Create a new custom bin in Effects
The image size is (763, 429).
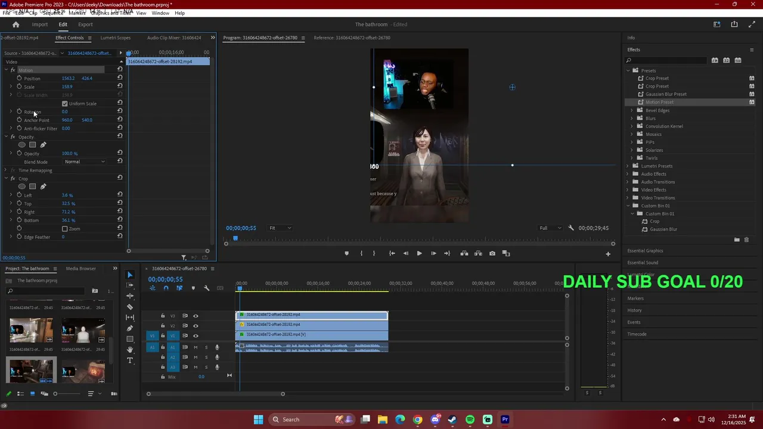click(x=737, y=240)
